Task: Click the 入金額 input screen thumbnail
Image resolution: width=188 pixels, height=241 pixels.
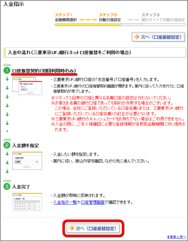Action: click(27, 161)
